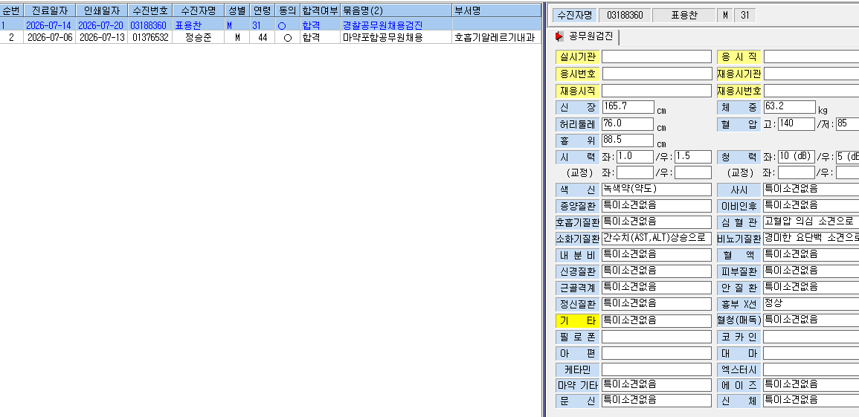Click the yellow 기타 label
Screen dimensions: 859x417
[x=577, y=320]
